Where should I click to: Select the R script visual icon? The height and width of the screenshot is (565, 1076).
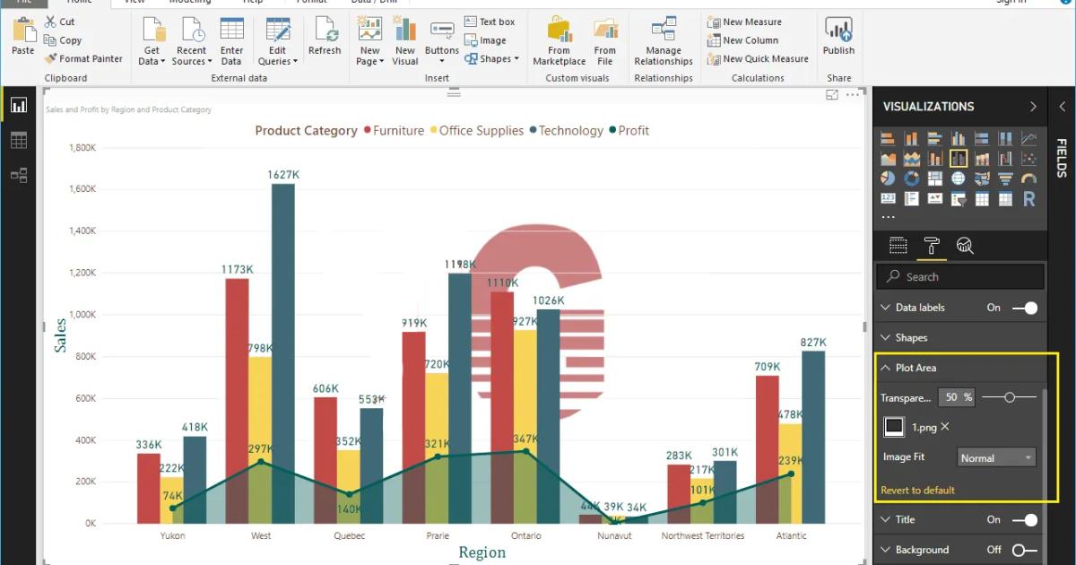[1028, 197]
